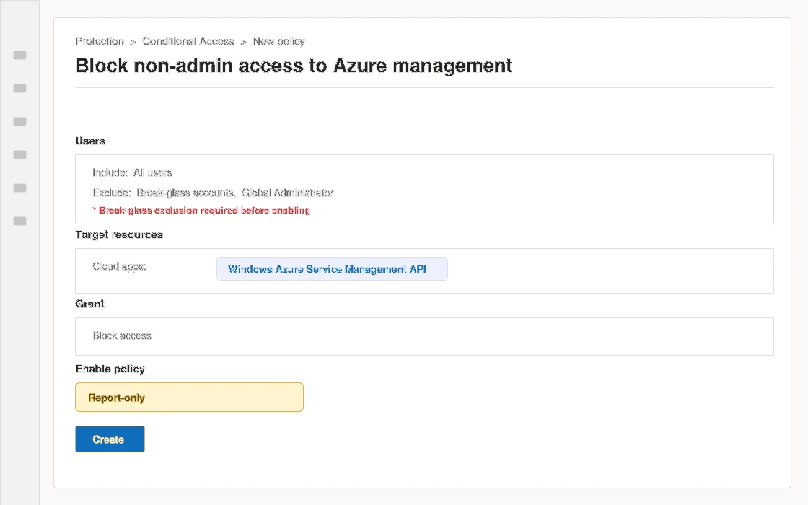This screenshot has height=505, width=808.
Task: Click the policy title 'Block non-admin access to Azure management'
Action: (x=294, y=66)
